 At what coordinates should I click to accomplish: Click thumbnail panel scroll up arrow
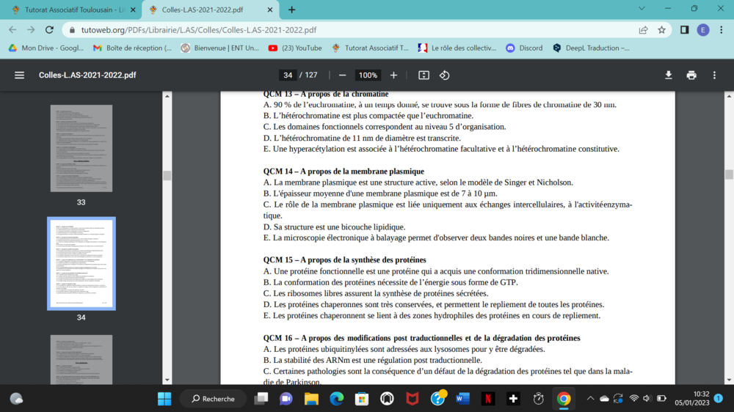tap(167, 96)
